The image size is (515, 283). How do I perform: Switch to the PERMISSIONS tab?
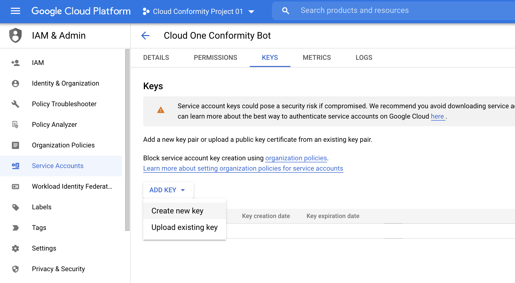pyautogui.click(x=215, y=57)
